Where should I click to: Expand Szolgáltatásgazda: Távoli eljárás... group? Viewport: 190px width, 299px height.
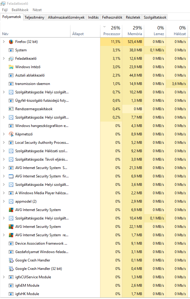point(4,159)
